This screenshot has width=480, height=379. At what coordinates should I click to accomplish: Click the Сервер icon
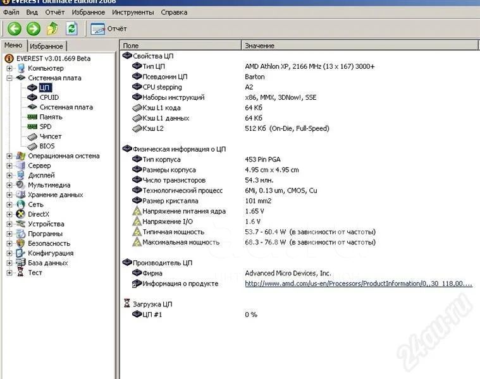[21, 165]
